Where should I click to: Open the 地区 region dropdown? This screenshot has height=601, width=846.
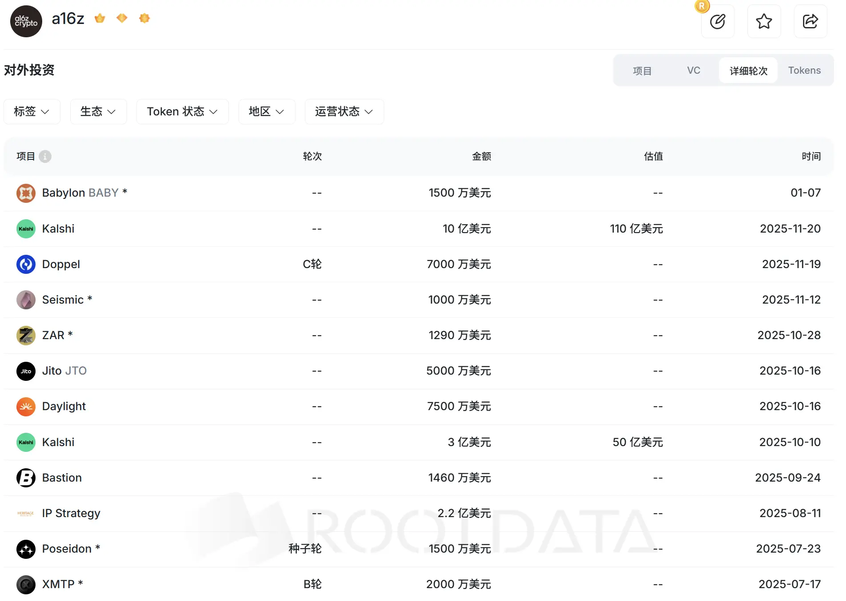click(x=267, y=111)
